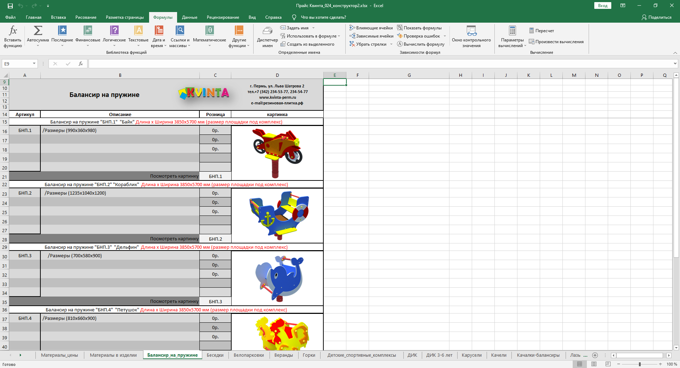Open Ribbon Display Options button
This screenshot has height=368, width=680.
623,6
